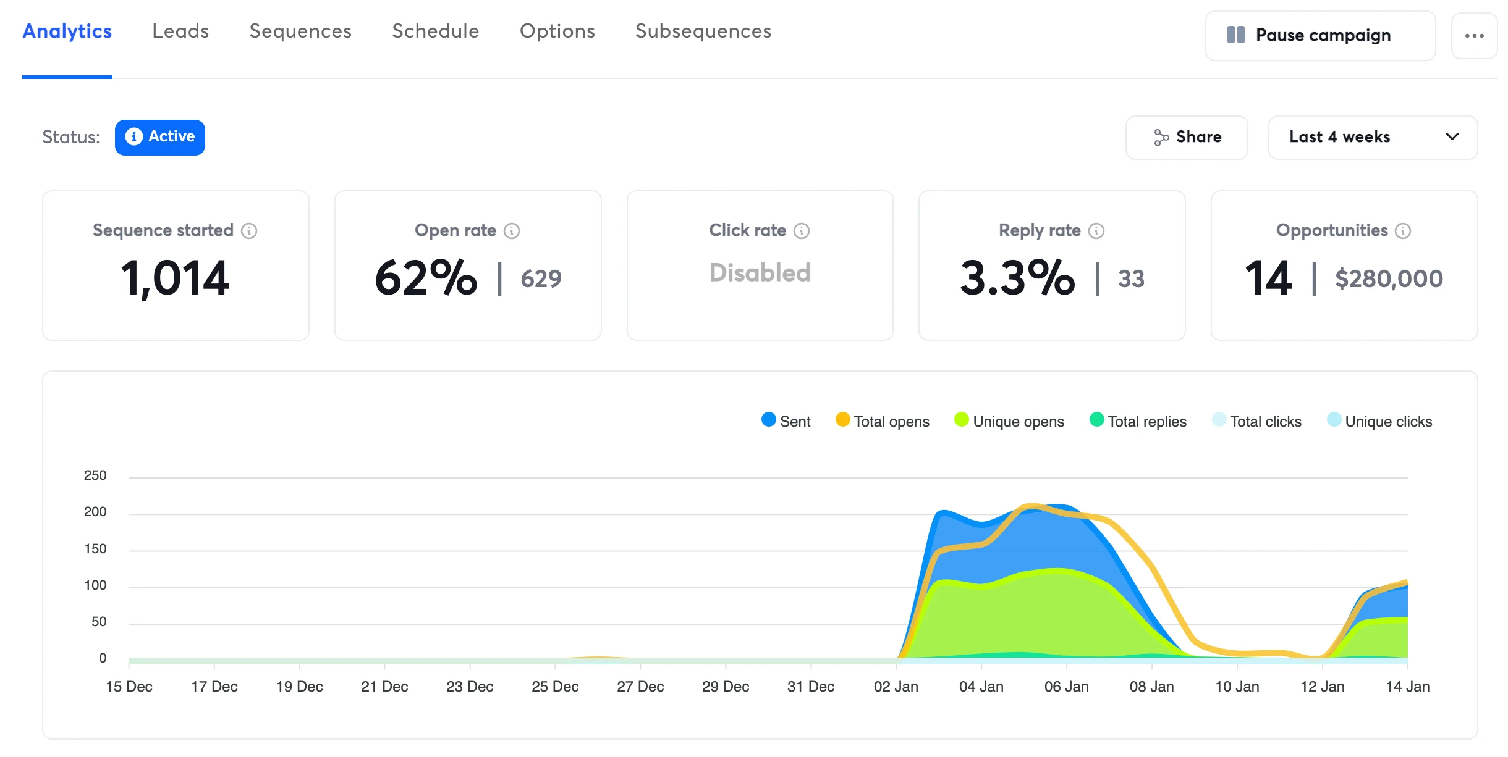Click info icon beside Sequence started
This screenshot has width=1508, height=757.
(x=249, y=231)
